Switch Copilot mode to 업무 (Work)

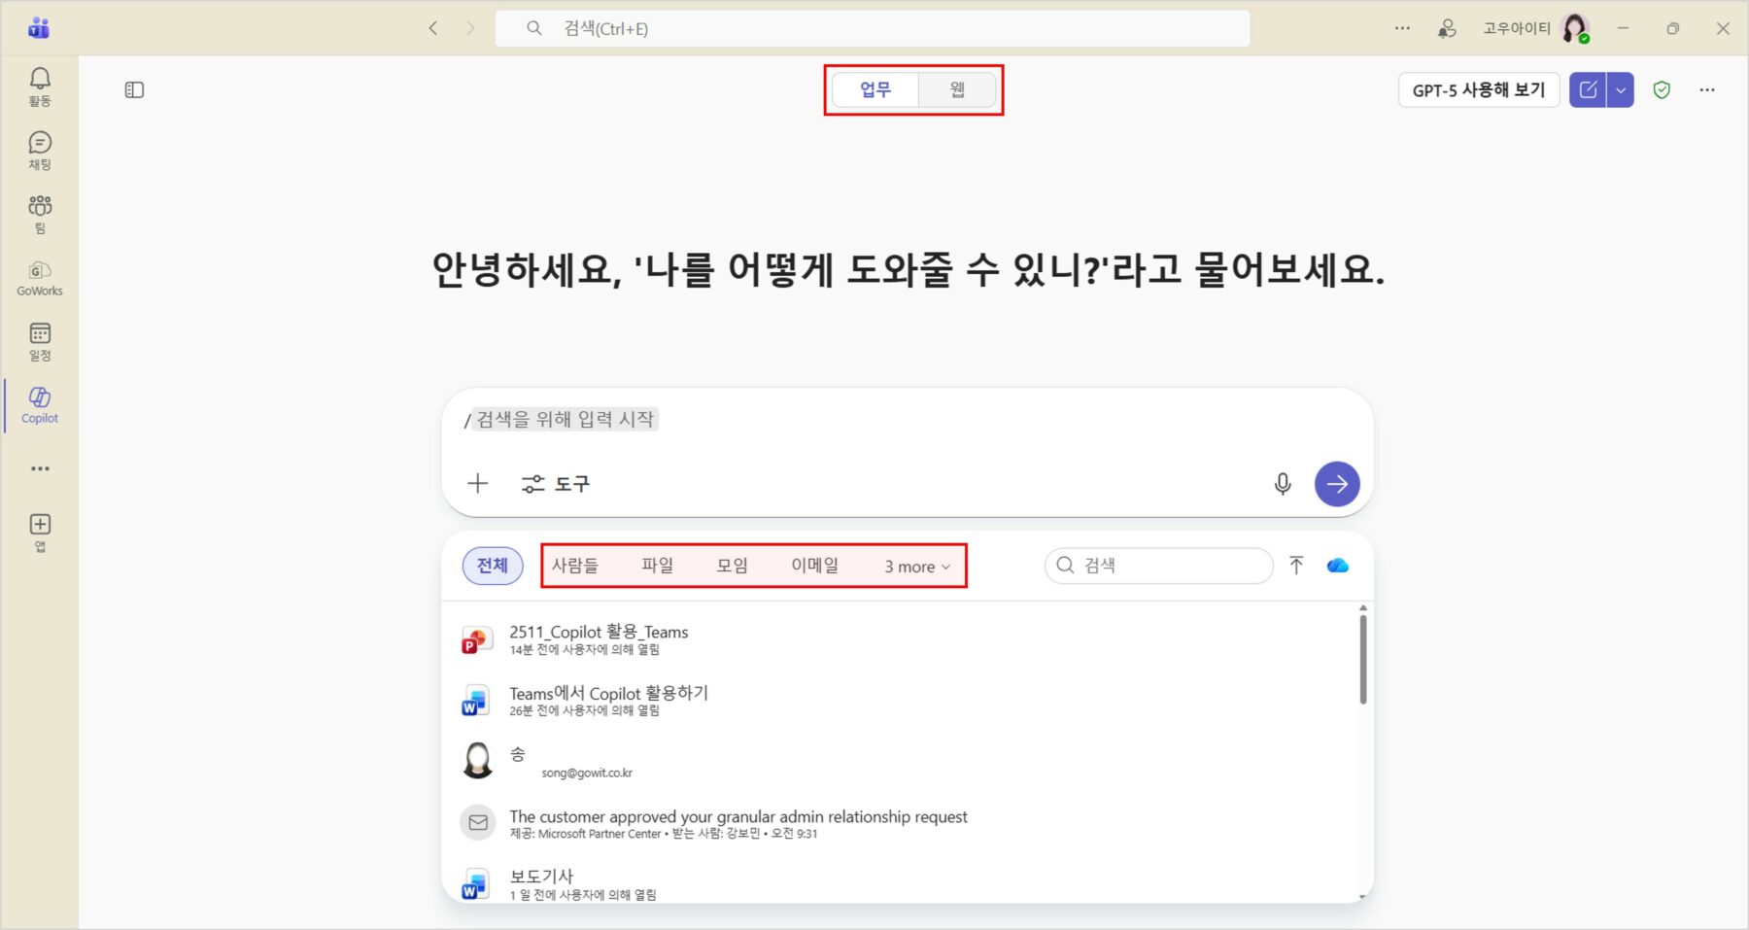[874, 90]
